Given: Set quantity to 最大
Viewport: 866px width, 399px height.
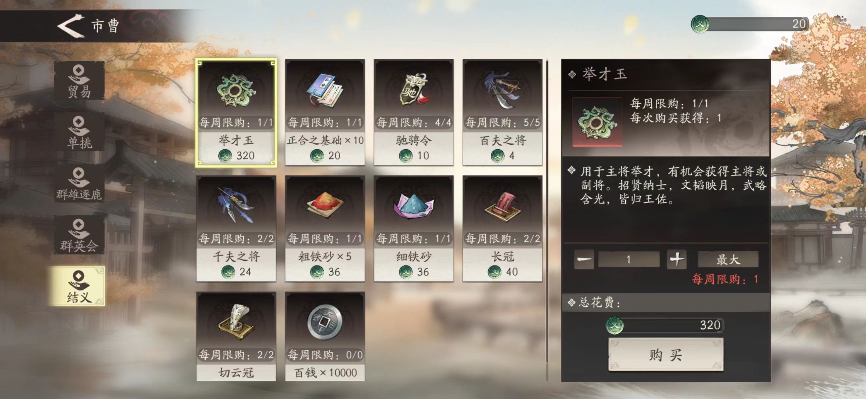Looking at the screenshot, I should pyautogui.click(x=728, y=260).
